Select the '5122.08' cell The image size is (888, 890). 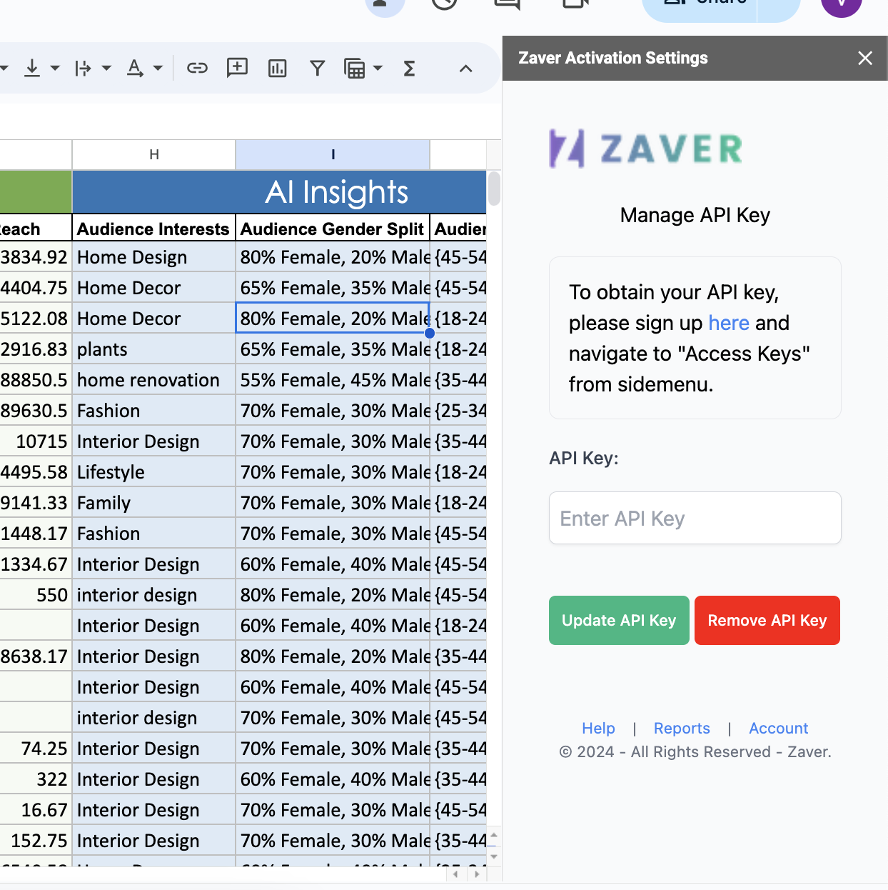coord(36,319)
